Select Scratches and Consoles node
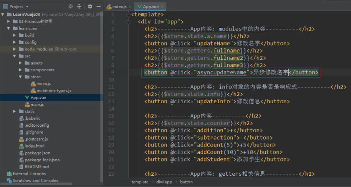 tap(36, 180)
